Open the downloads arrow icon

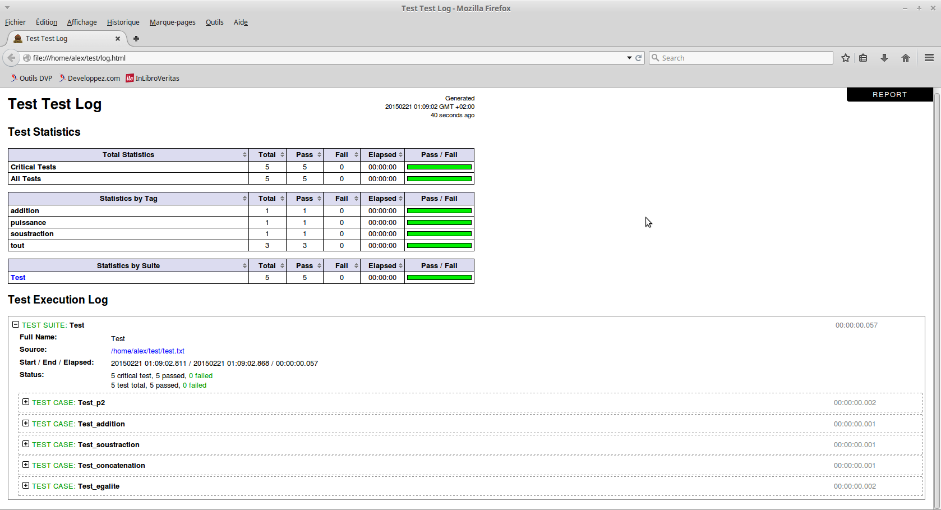(x=884, y=58)
